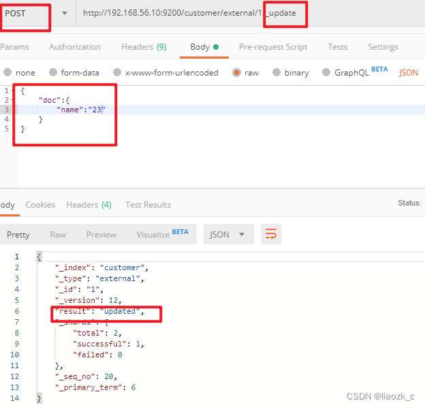Open the response JSON format dropdown

[x=228, y=234]
